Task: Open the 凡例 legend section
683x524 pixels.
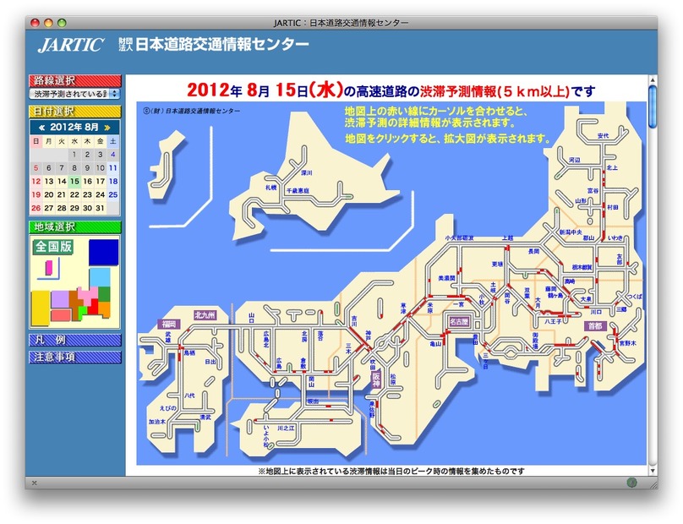Action: [75, 340]
